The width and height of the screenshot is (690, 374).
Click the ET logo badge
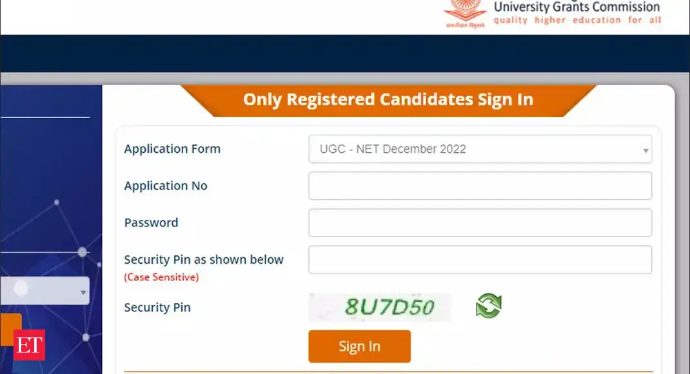29,345
